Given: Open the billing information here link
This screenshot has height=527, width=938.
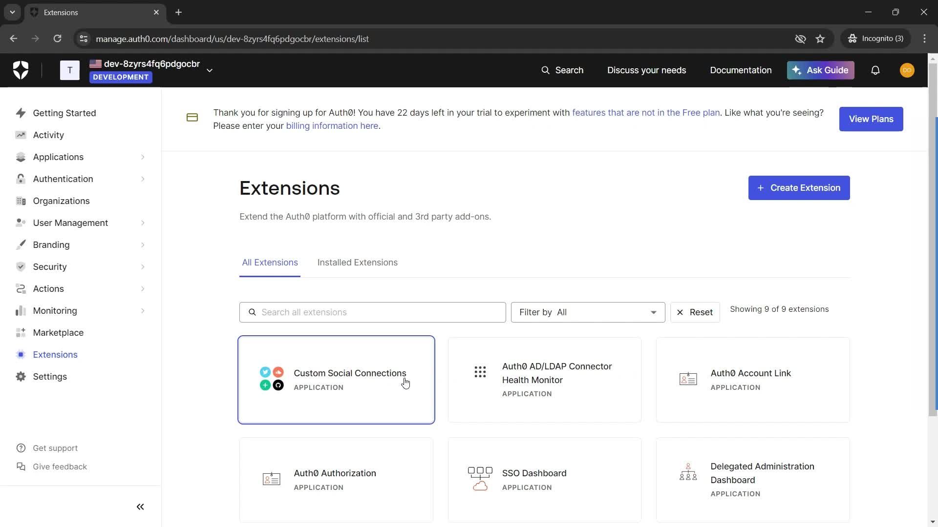Looking at the screenshot, I should click(332, 126).
